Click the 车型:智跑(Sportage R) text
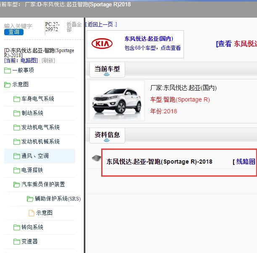257x253 pixels. click(x=180, y=99)
